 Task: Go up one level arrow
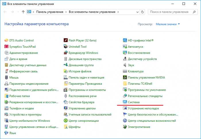coord(23,12)
